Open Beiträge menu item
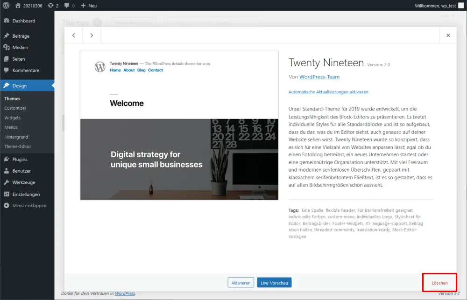This screenshot has height=300, width=467. [x=27, y=36]
